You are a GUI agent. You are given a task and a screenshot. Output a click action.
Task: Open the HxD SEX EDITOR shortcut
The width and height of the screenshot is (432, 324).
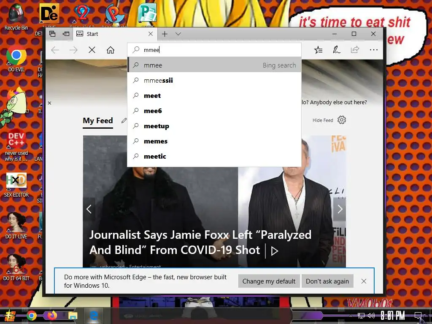[16, 185]
